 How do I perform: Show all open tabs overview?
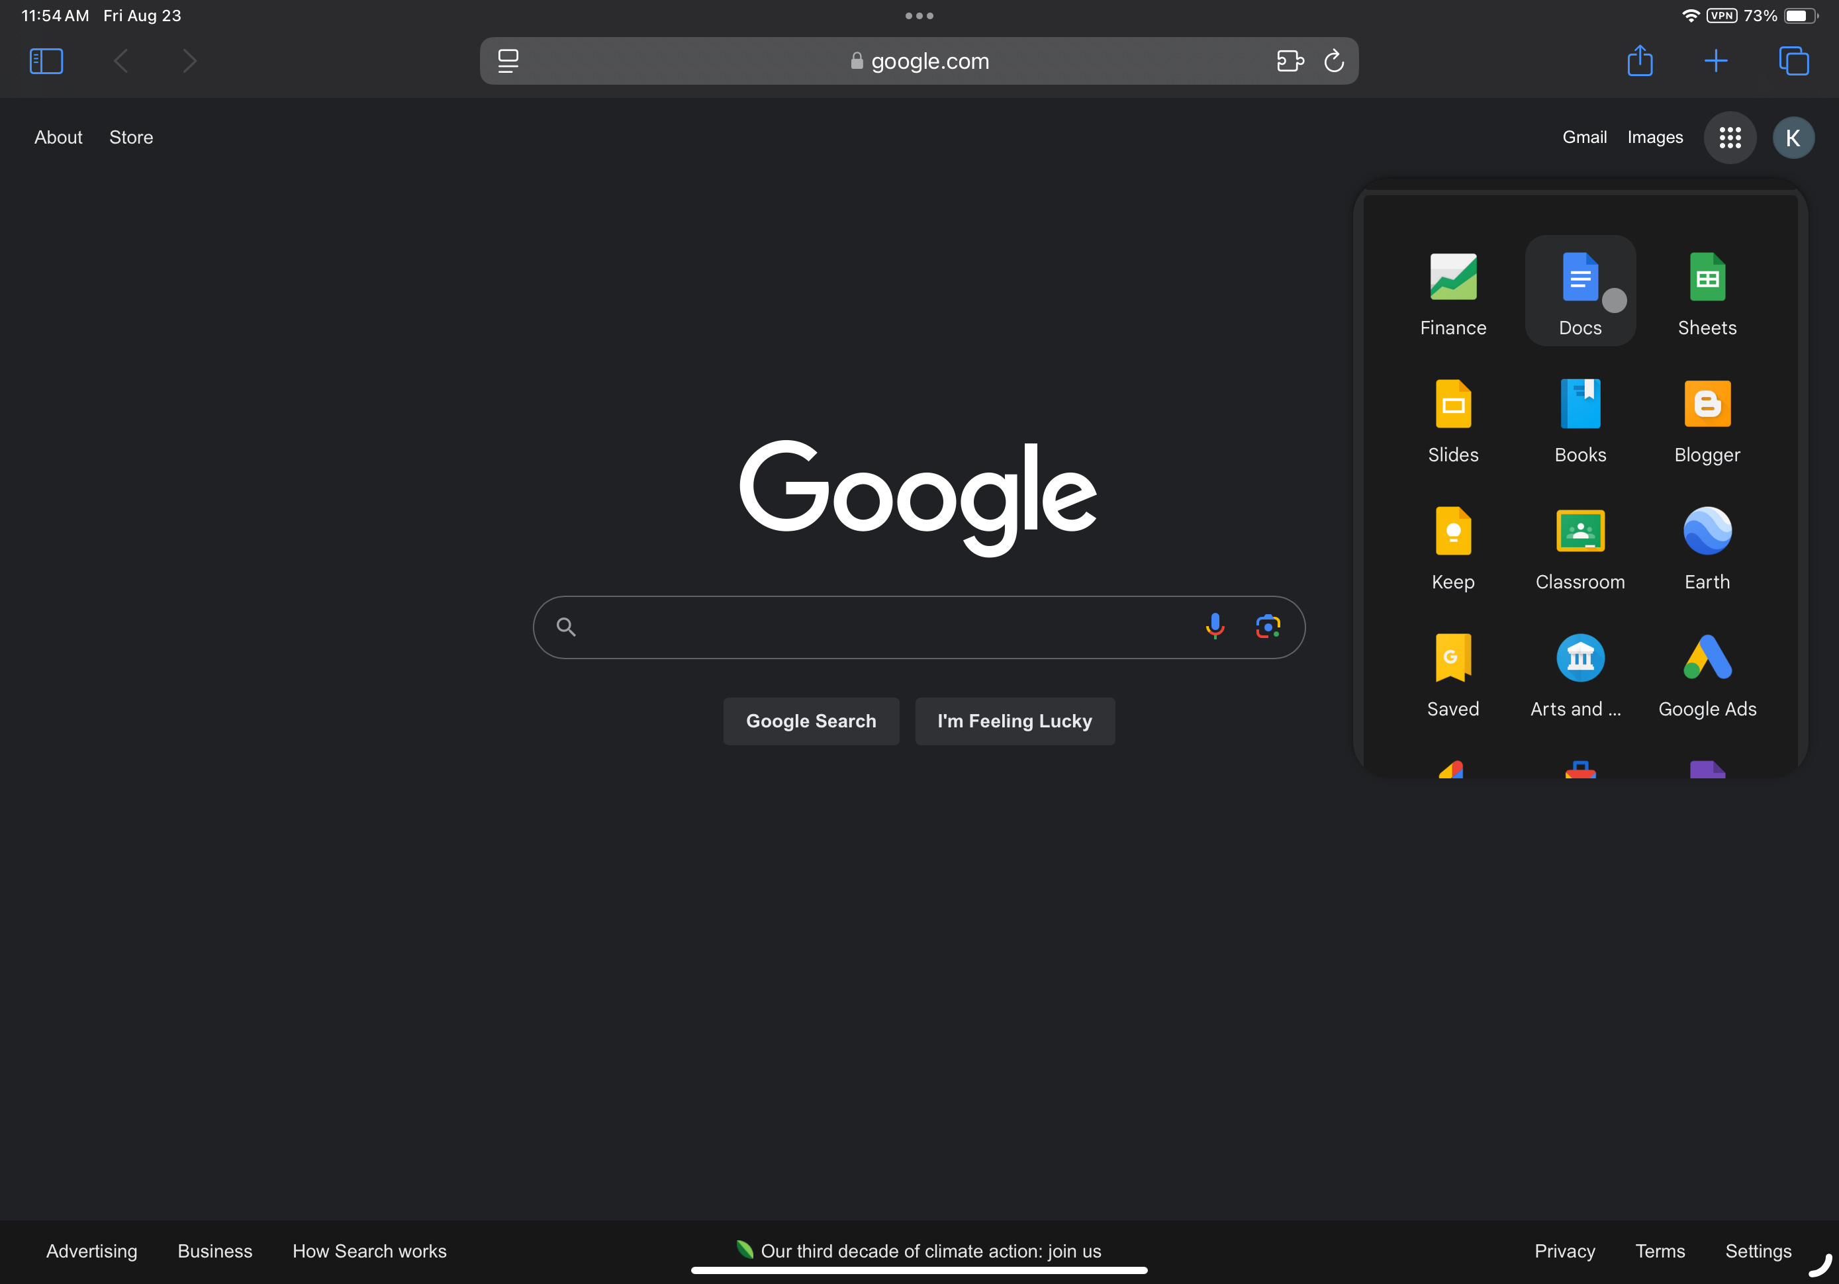pyautogui.click(x=1793, y=61)
